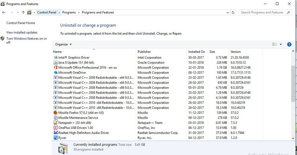Select the Java 8 Update 151 icon

pos(55,63)
